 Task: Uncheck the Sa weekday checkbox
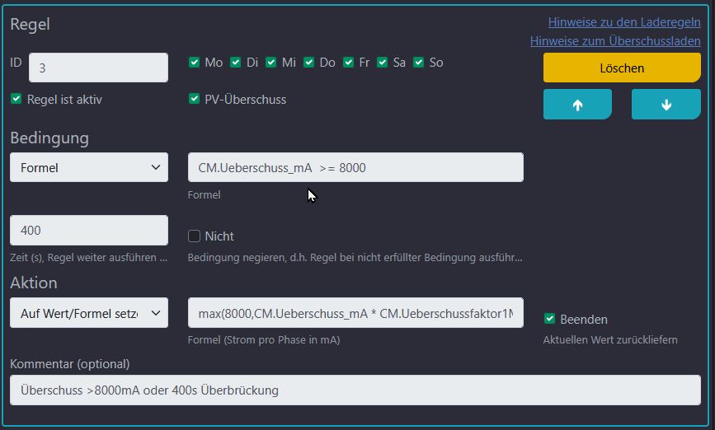(x=383, y=63)
